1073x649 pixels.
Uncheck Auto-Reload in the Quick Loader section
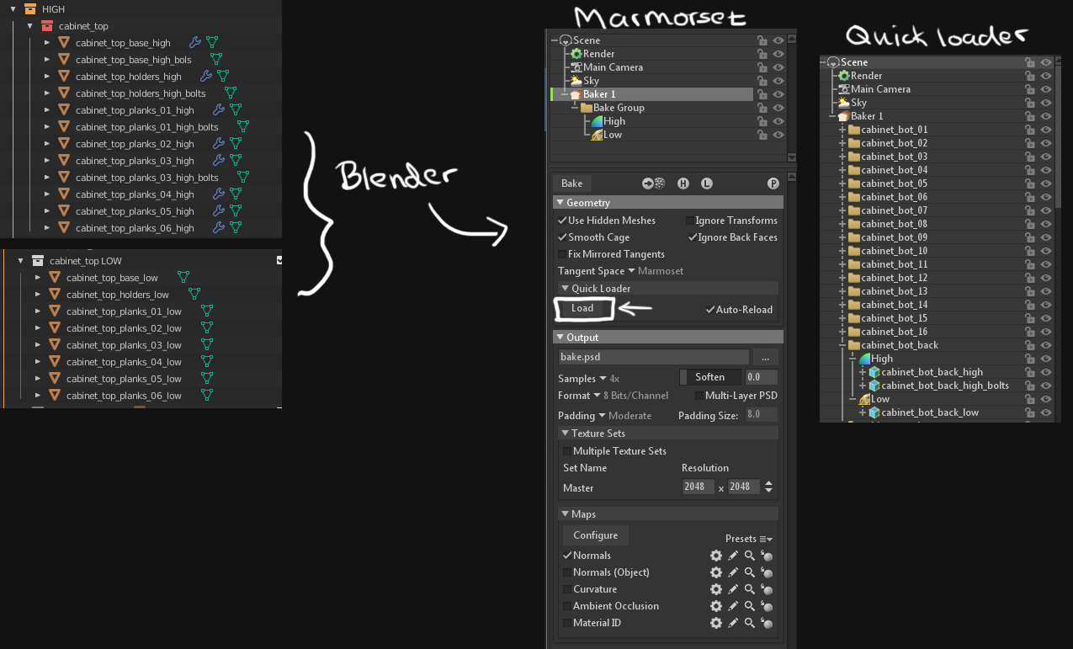(x=711, y=309)
